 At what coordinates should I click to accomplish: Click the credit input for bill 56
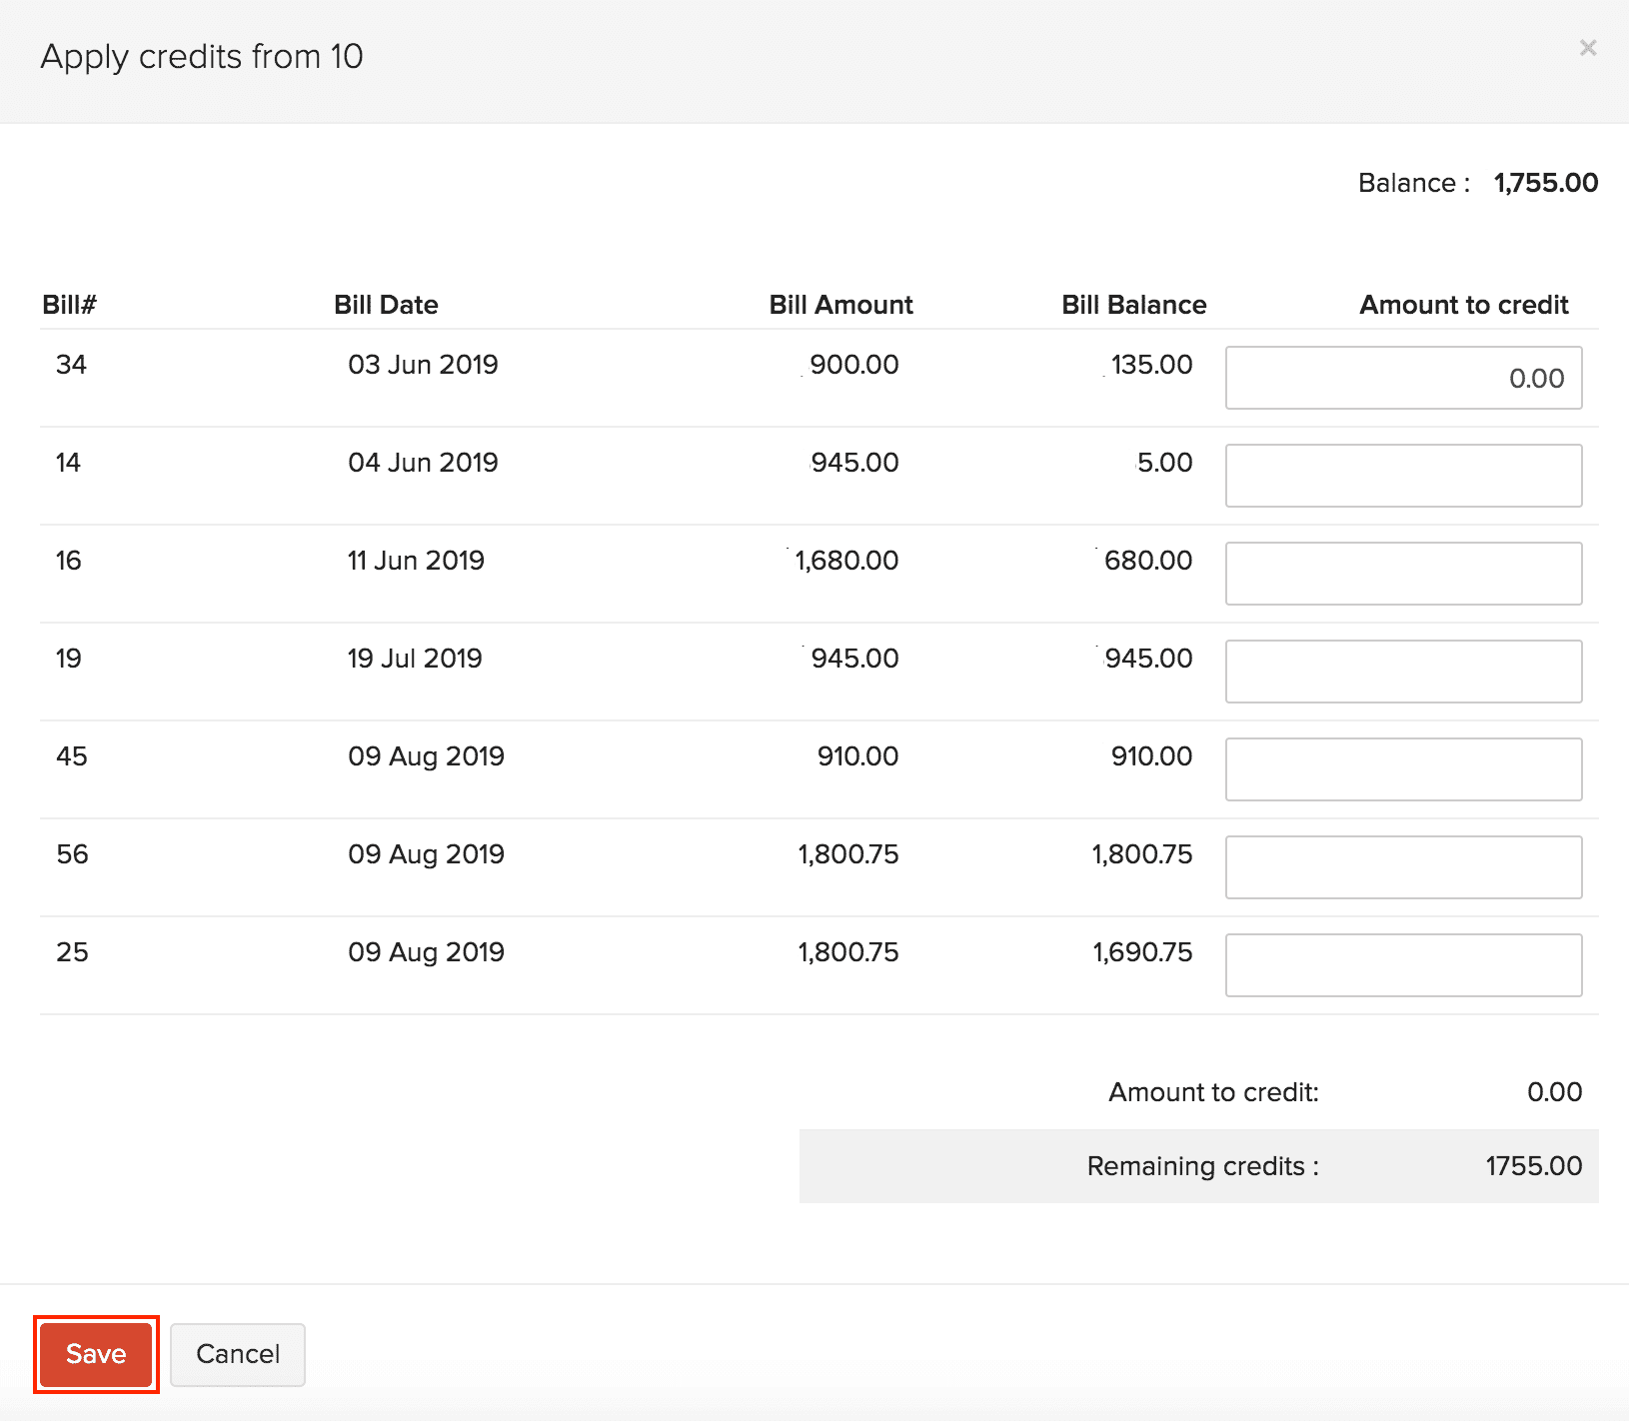tap(1403, 866)
